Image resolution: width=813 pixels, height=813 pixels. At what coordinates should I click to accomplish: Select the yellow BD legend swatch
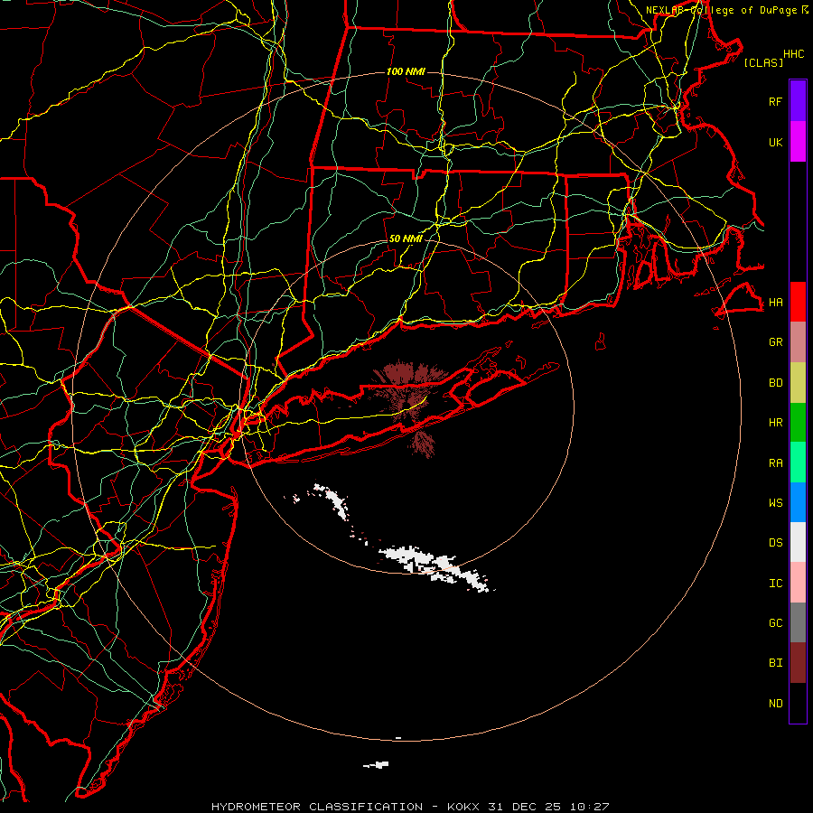pyautogui.click(x=798, y=382)
